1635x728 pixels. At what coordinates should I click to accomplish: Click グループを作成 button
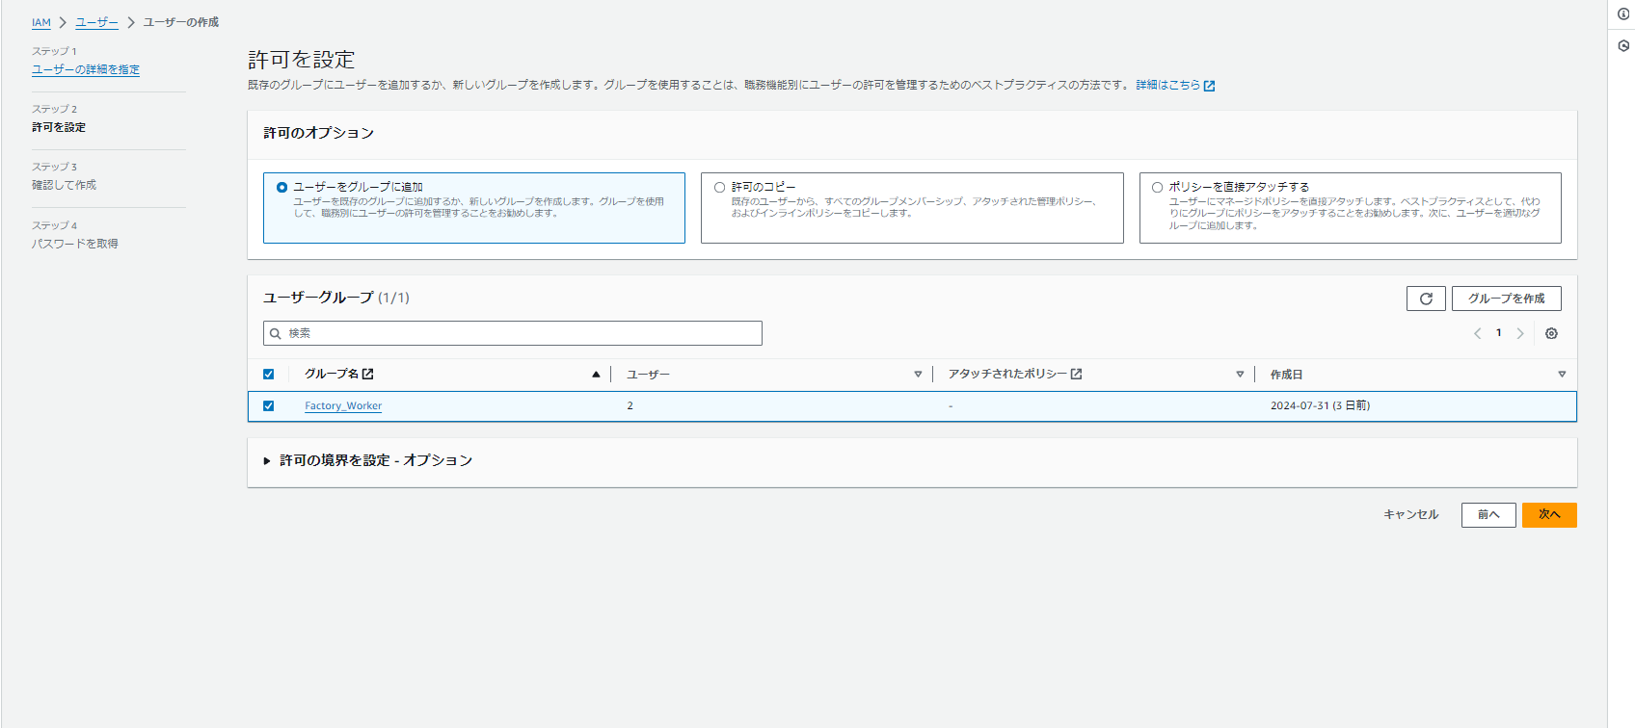click(1507, 299)
